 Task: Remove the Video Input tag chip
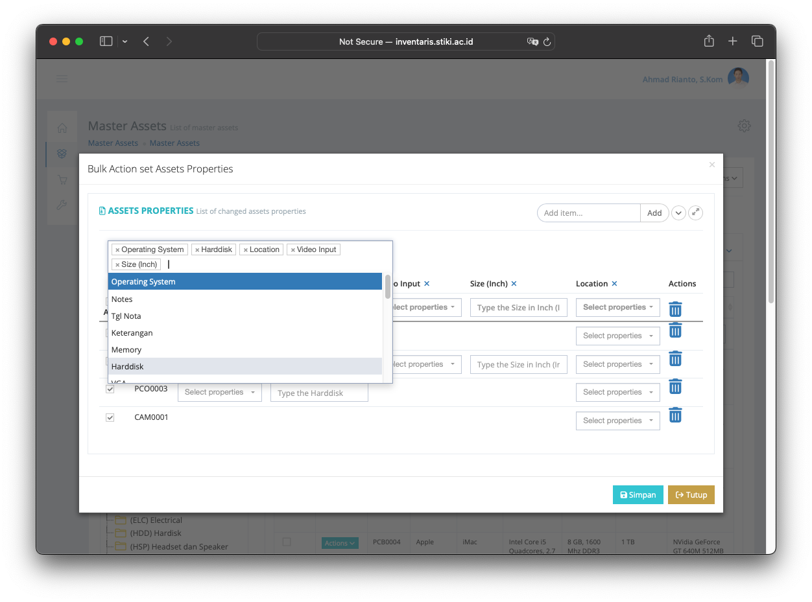(x=293, y=250)
